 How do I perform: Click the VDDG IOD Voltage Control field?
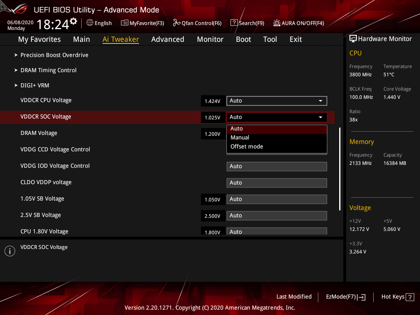click(277, 167)
